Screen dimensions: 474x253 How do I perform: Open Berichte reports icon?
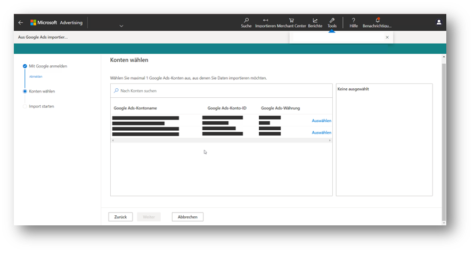[x=315, y=21]
